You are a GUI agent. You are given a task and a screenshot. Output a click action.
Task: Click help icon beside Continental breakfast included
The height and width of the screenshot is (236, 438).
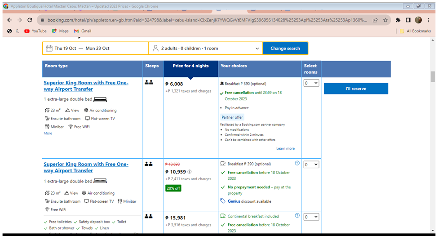coord(297,216)
